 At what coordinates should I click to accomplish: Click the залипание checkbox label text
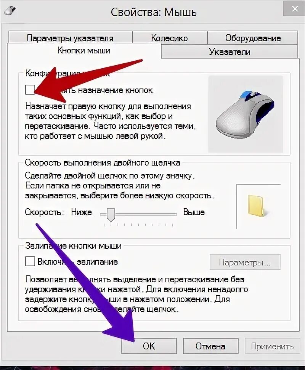click(x=97, y=262)
